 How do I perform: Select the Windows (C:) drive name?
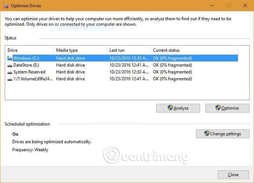click(26, 58)
